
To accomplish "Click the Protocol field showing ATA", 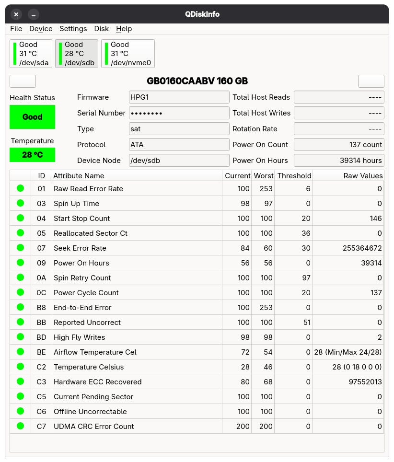I will [179, 145].
